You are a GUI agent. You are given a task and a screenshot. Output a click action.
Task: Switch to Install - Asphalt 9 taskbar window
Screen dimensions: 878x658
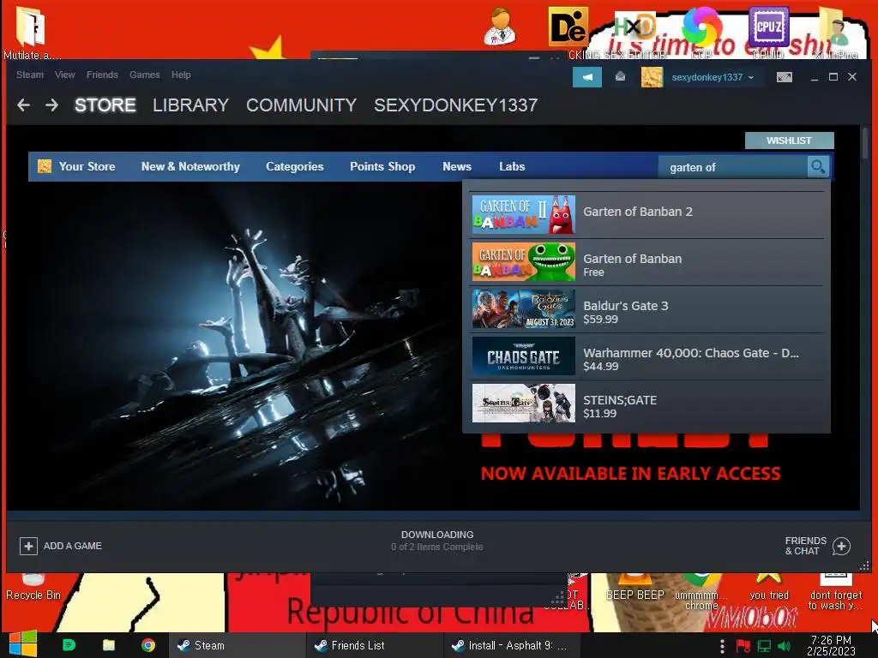click(511, 645)
